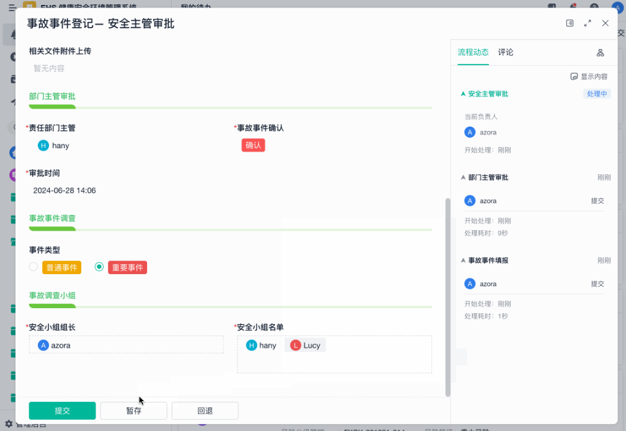This screenshot has width=626, height=431.
Task: Switch to the 流程动态 tab
Action: click(473, 52)
